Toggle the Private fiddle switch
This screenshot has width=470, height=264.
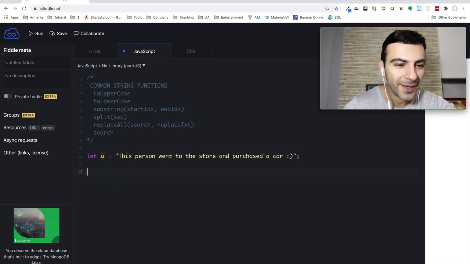[7, 96]
